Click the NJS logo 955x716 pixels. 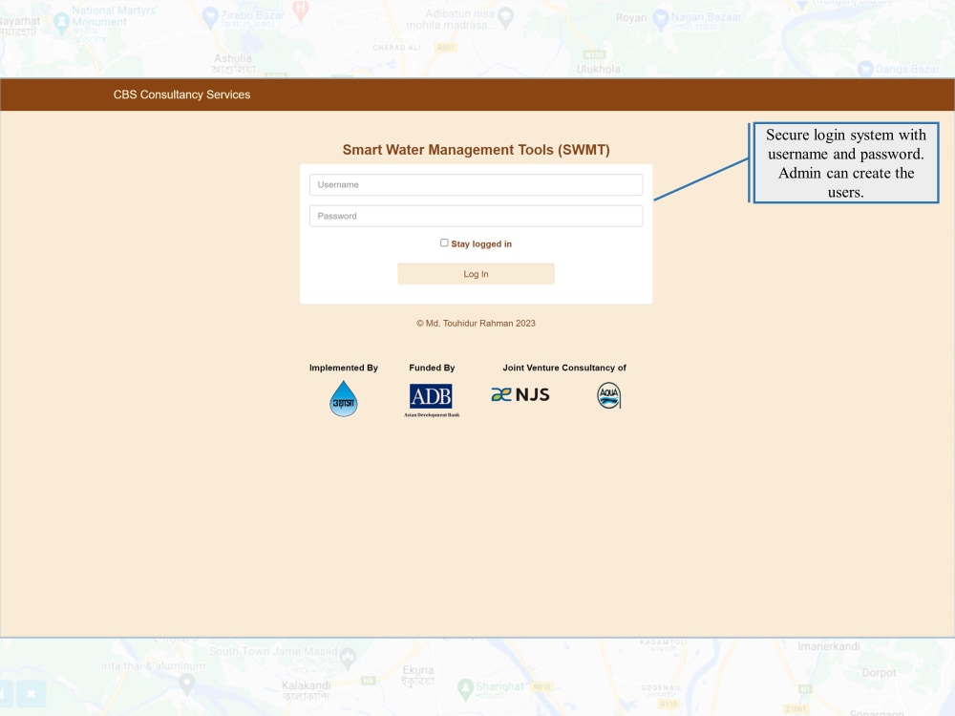(520, 393)
